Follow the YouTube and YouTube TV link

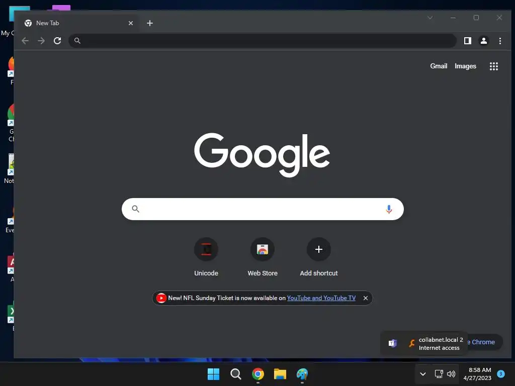[321, 298]
